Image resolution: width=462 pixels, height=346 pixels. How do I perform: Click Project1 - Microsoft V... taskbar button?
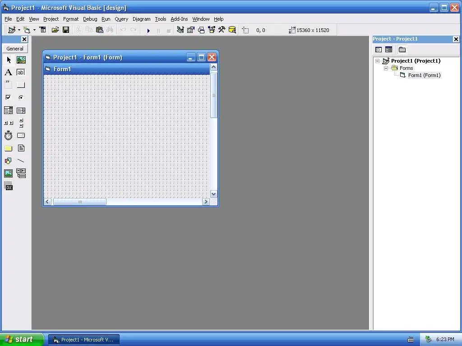[84, 340]
